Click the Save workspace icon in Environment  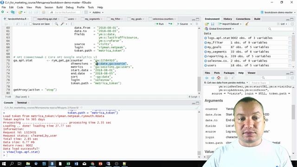pos(213,24)
